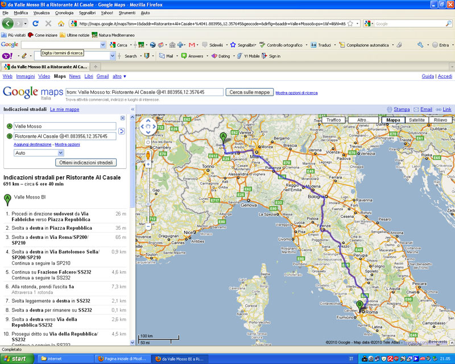Open a new tab with plus button
Image resolution: width=455 pixels, height=364 pixels.
point(95,67)
